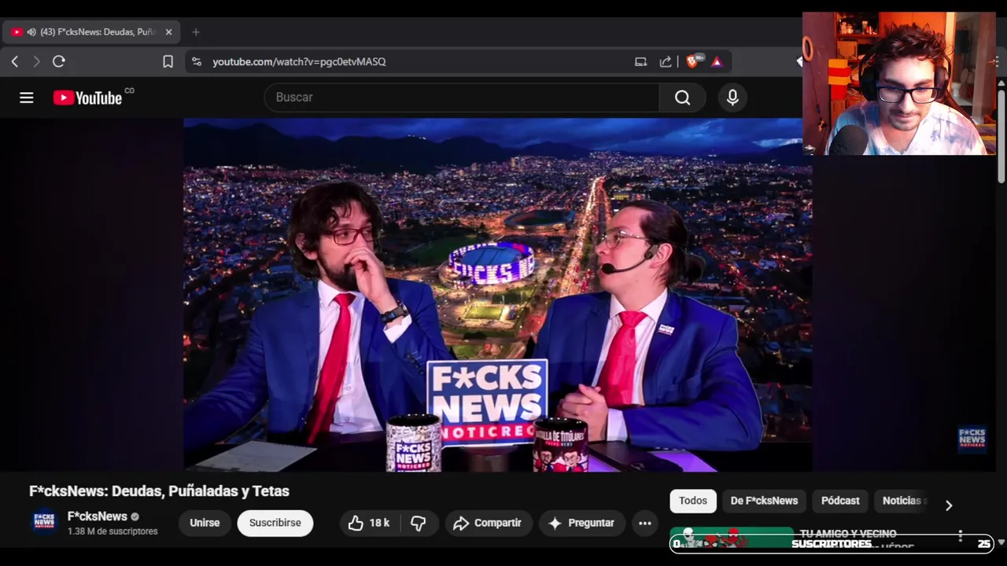Click the video title Deudas, Puñaladas y Tetas

pos(159,491)
